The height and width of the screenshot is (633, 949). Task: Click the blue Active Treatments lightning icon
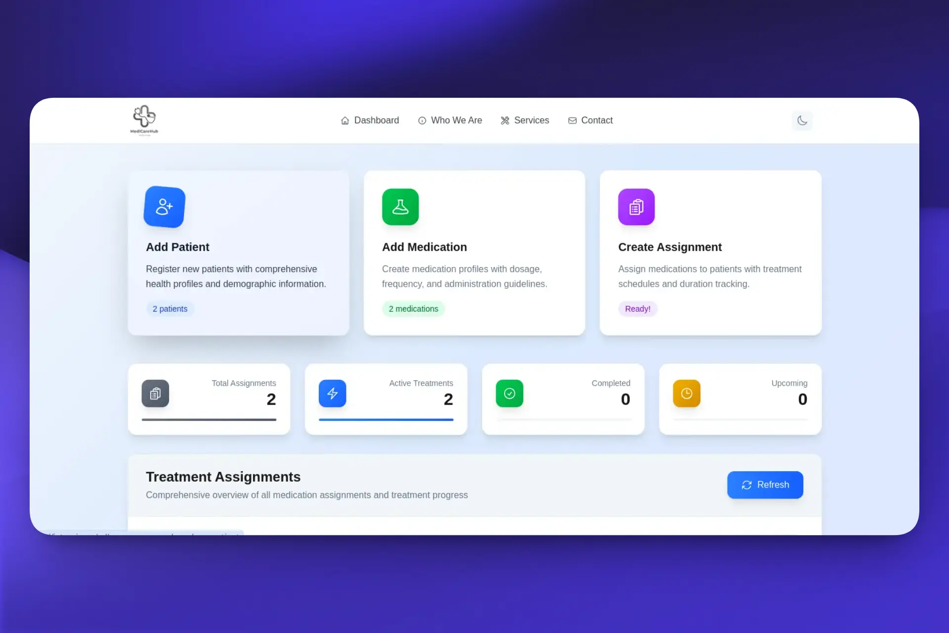click(x=332, y=393)
